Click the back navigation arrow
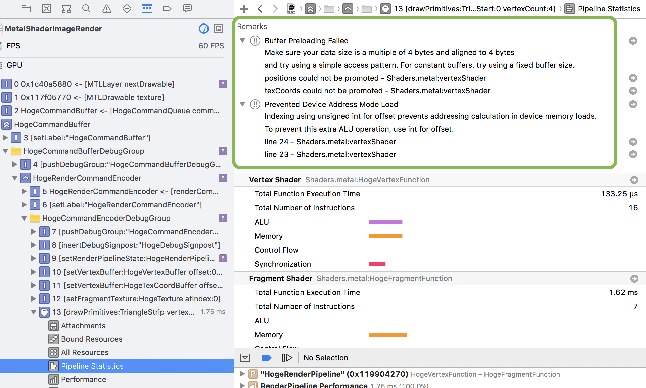Image resolution: width=646 pixels, height=388 pixels. [260, 9]
